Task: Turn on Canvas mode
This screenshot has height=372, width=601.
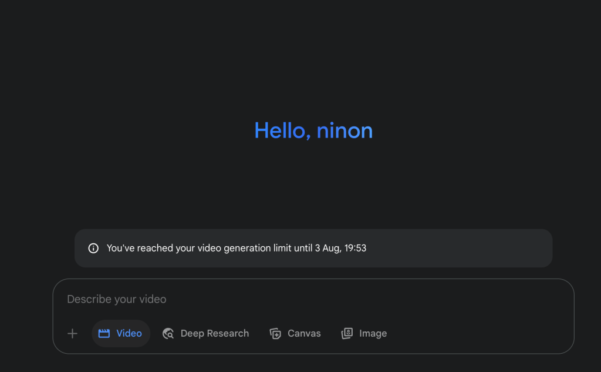Action: click(x=295, y=334)
